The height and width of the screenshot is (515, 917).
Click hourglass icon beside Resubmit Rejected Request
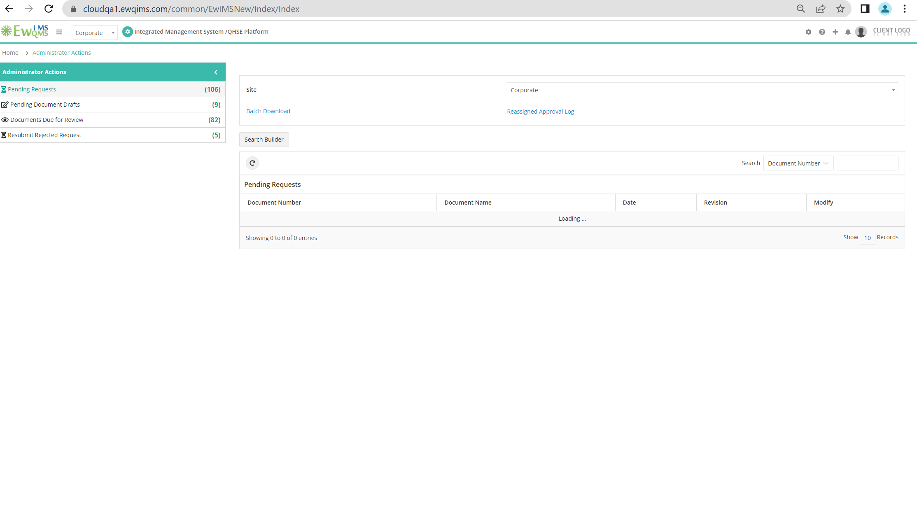tap(4, 135)
